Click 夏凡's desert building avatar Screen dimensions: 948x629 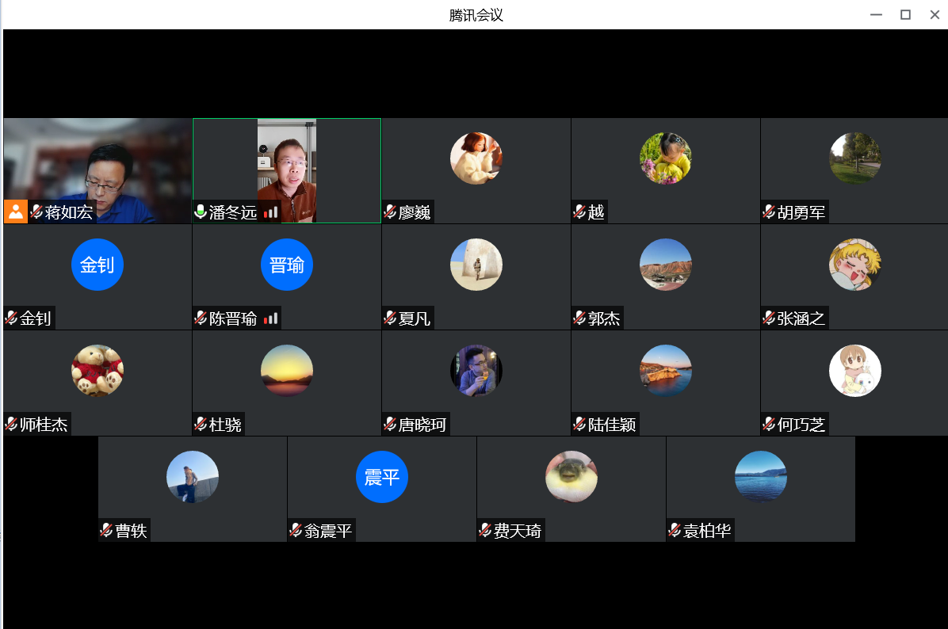(x=476, y=265)
